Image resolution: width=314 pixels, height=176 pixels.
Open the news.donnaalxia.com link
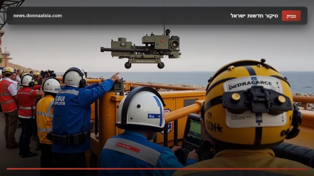click(38, 16)
